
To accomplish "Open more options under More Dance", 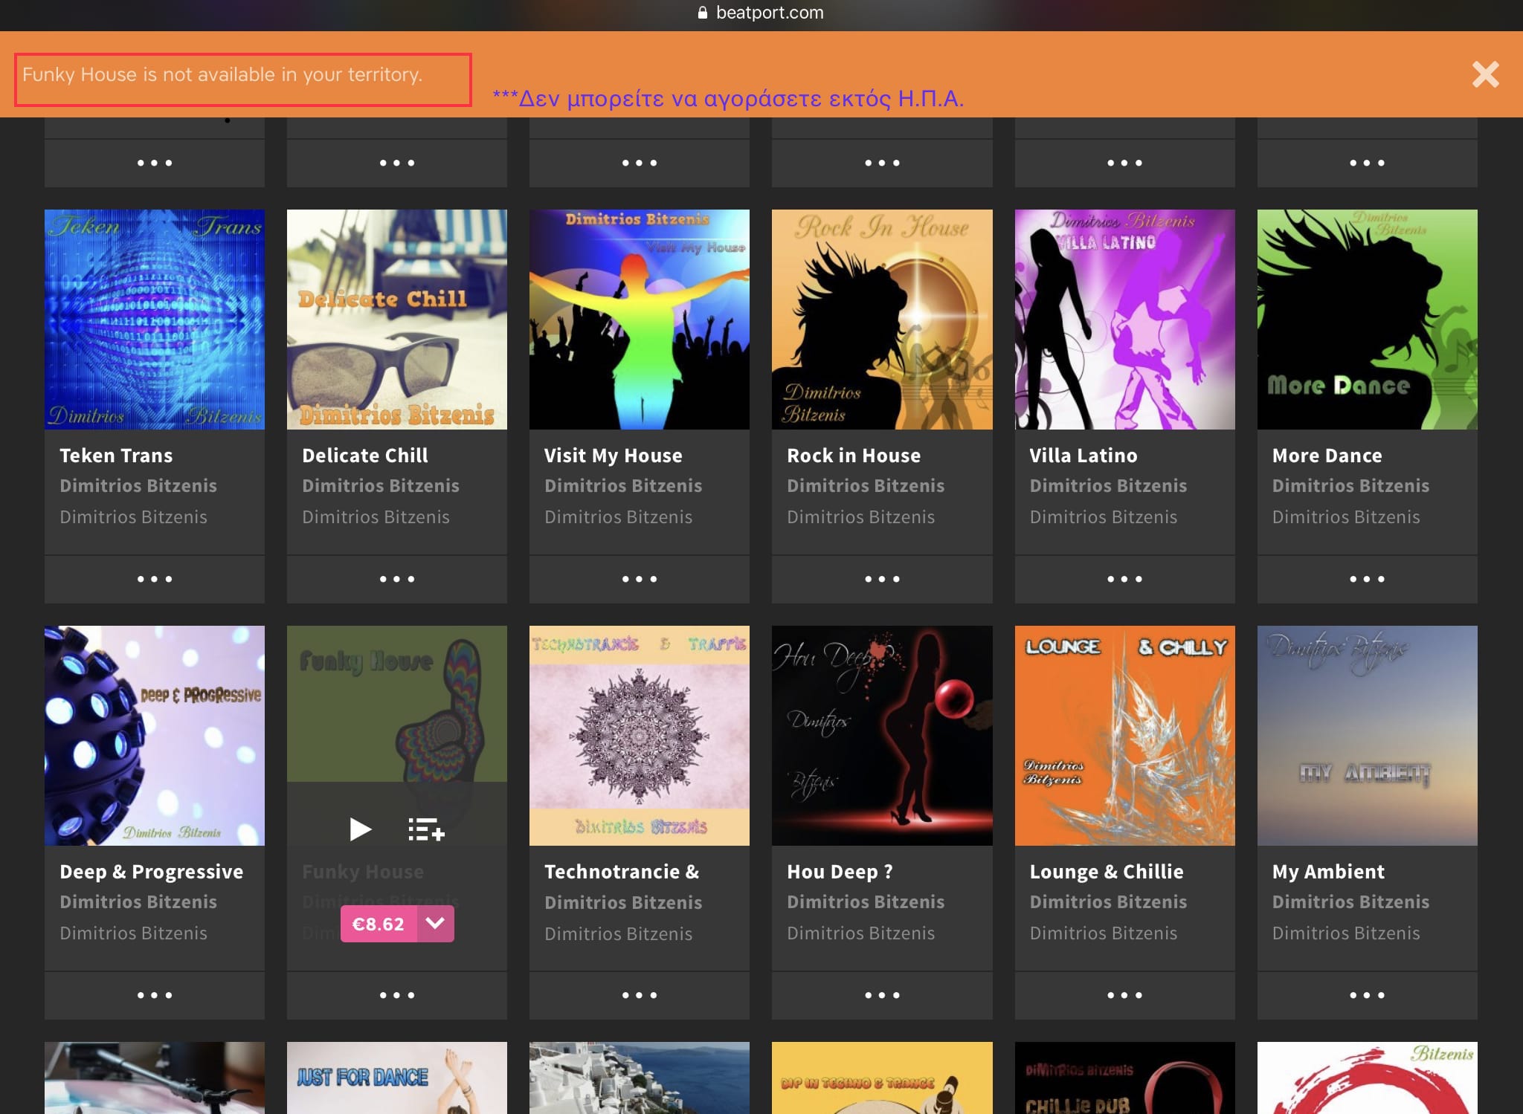I will pyautogui.click(x=1367, y=579).
